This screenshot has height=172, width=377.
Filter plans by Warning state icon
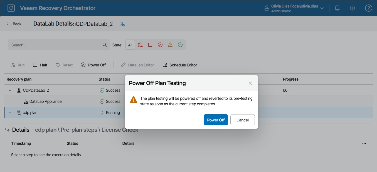pos(170,45)
